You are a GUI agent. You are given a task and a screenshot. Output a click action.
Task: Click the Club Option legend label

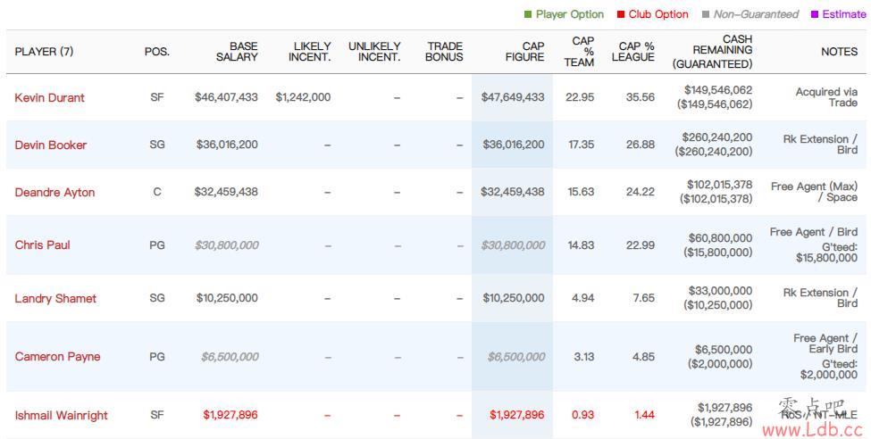click(658, 15)
